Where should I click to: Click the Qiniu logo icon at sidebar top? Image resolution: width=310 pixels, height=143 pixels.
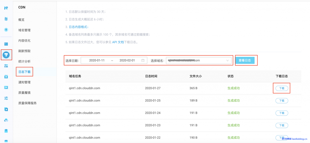pyautogui.click(x=6, y=8)
